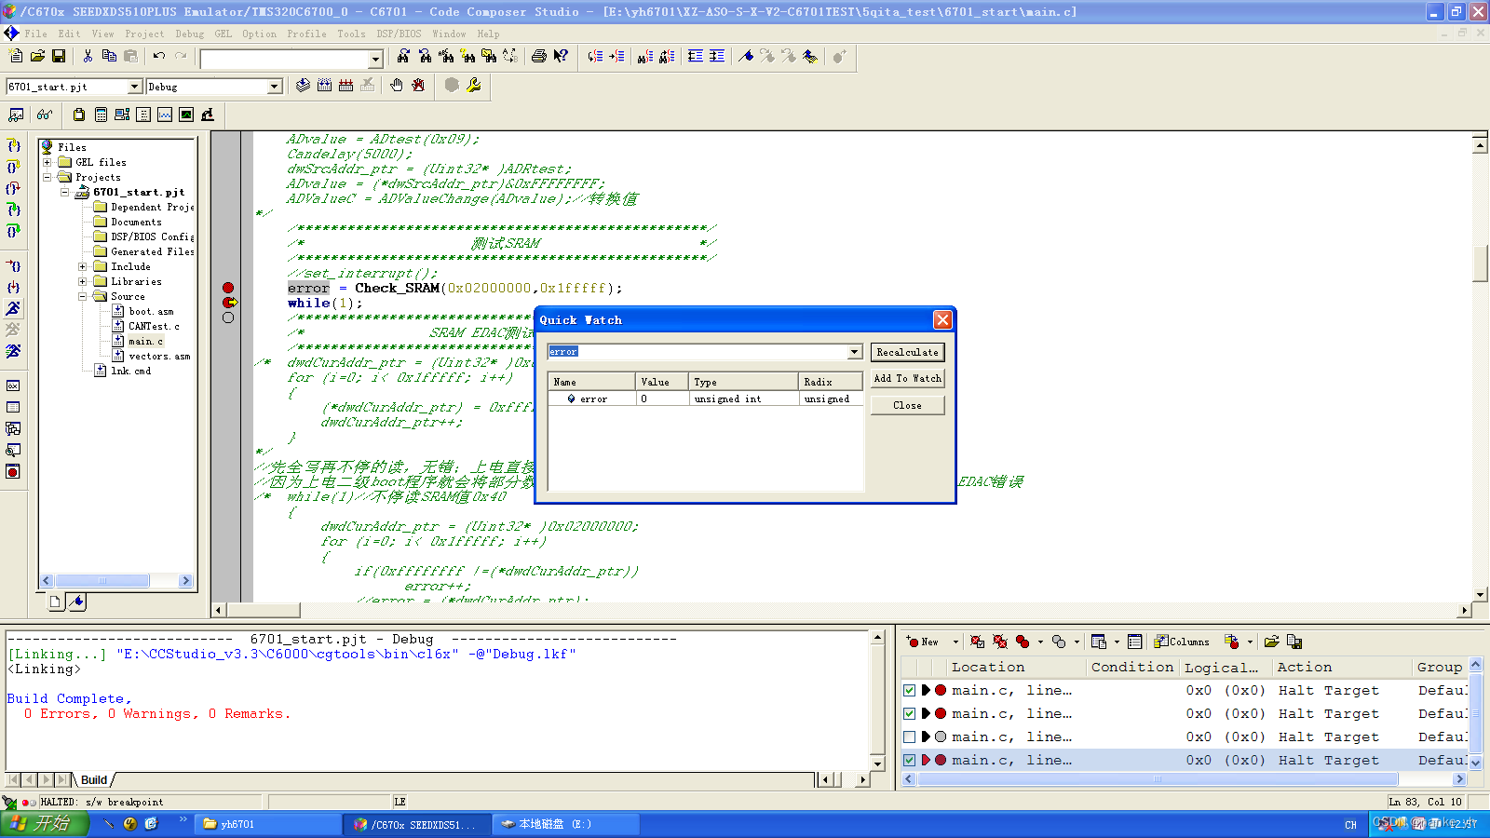The width and height of the screenshot is (1490, 838).
Task: Click the New file toolbar icon
Action: pyautogui.click(x=16, y=57)
